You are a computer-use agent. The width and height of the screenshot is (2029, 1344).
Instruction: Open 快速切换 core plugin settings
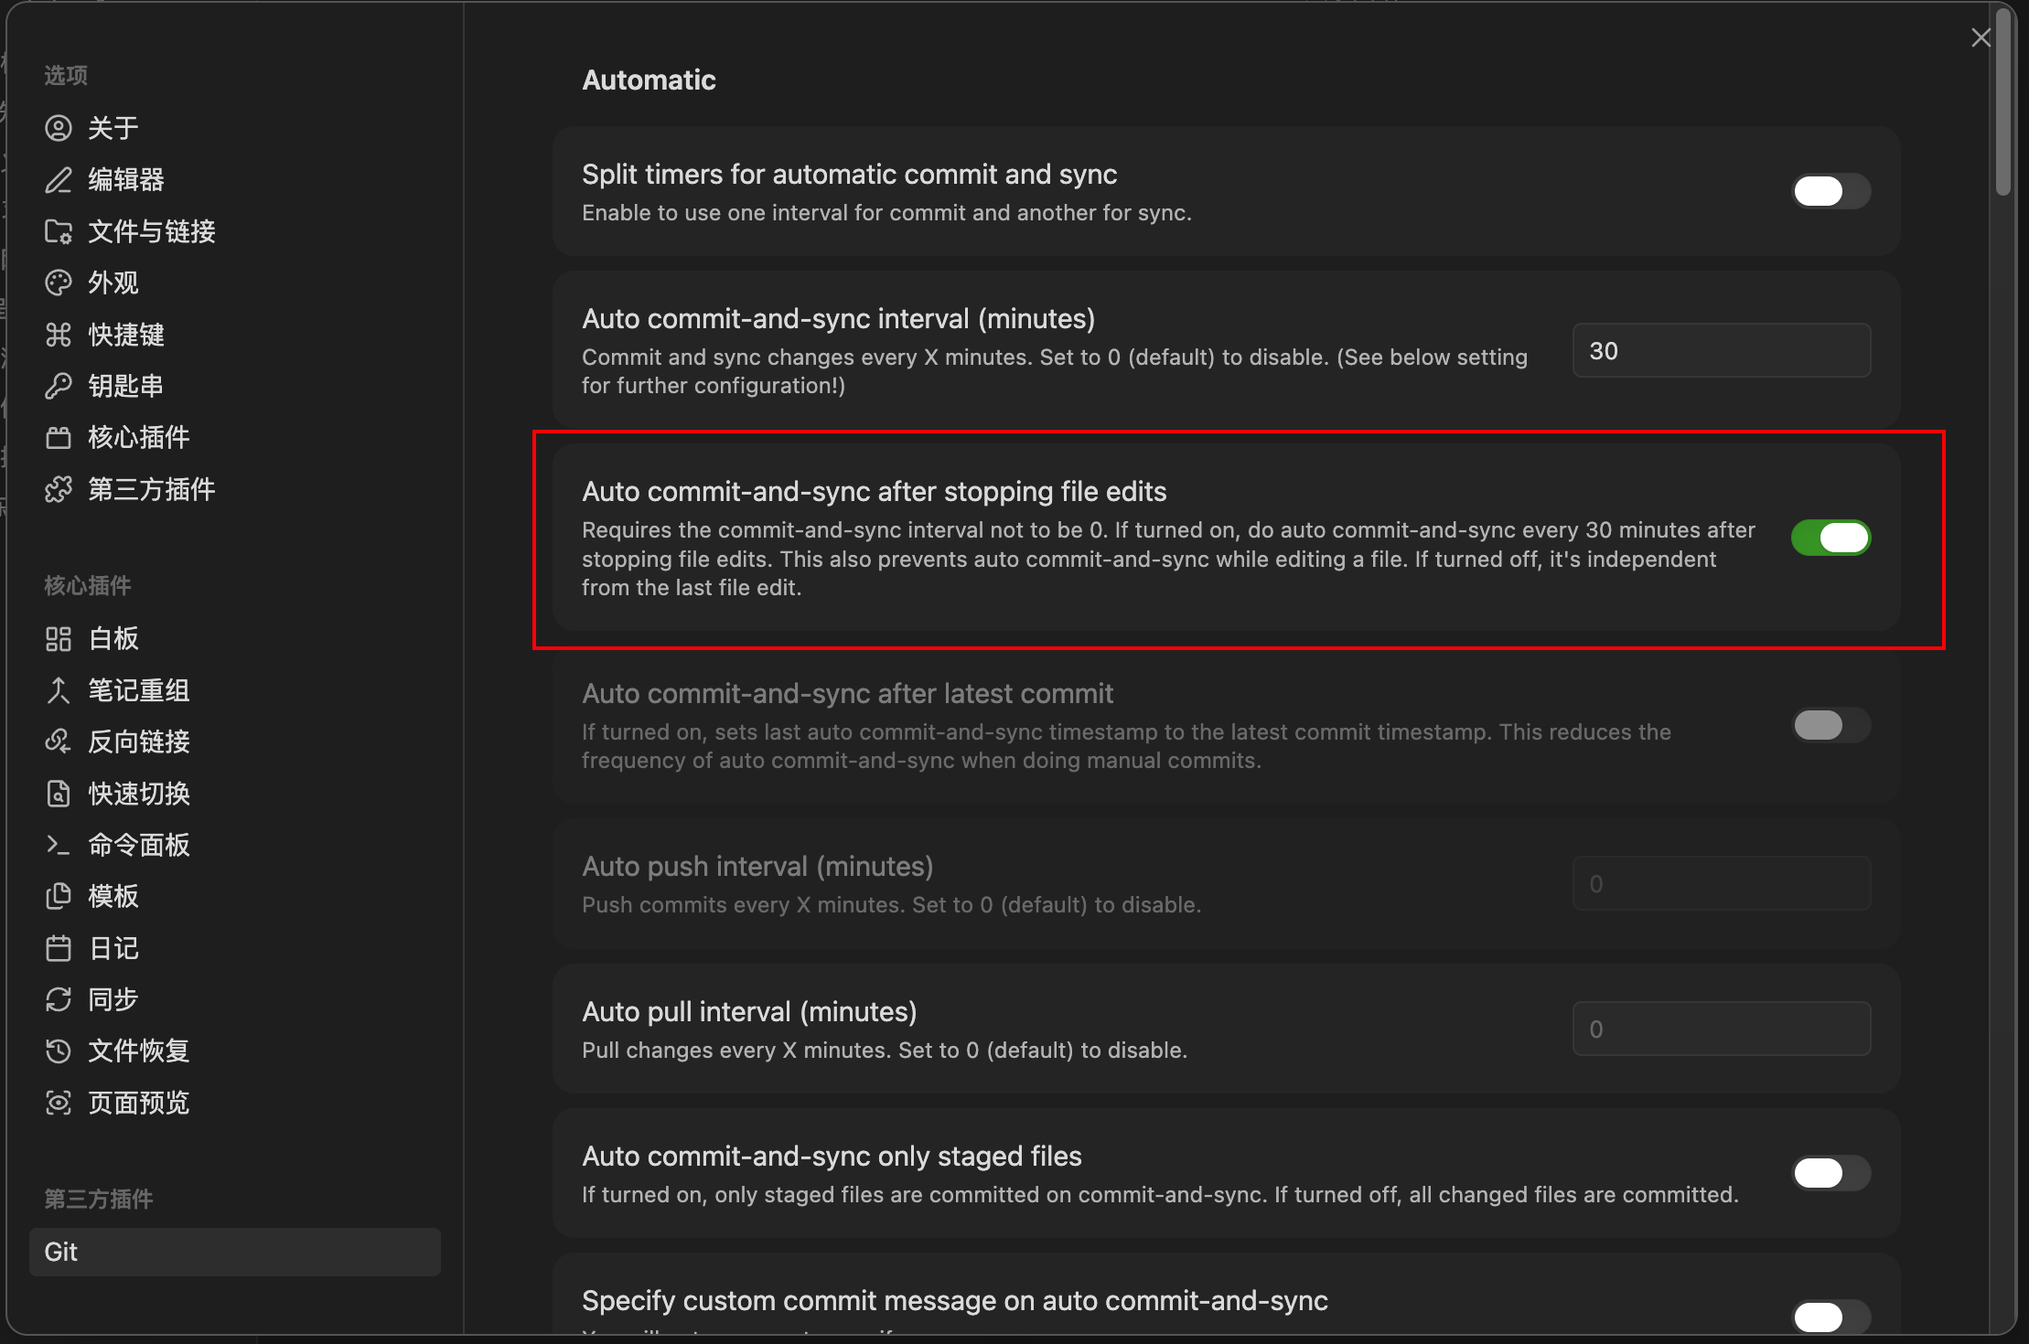(x=235, y=794)
